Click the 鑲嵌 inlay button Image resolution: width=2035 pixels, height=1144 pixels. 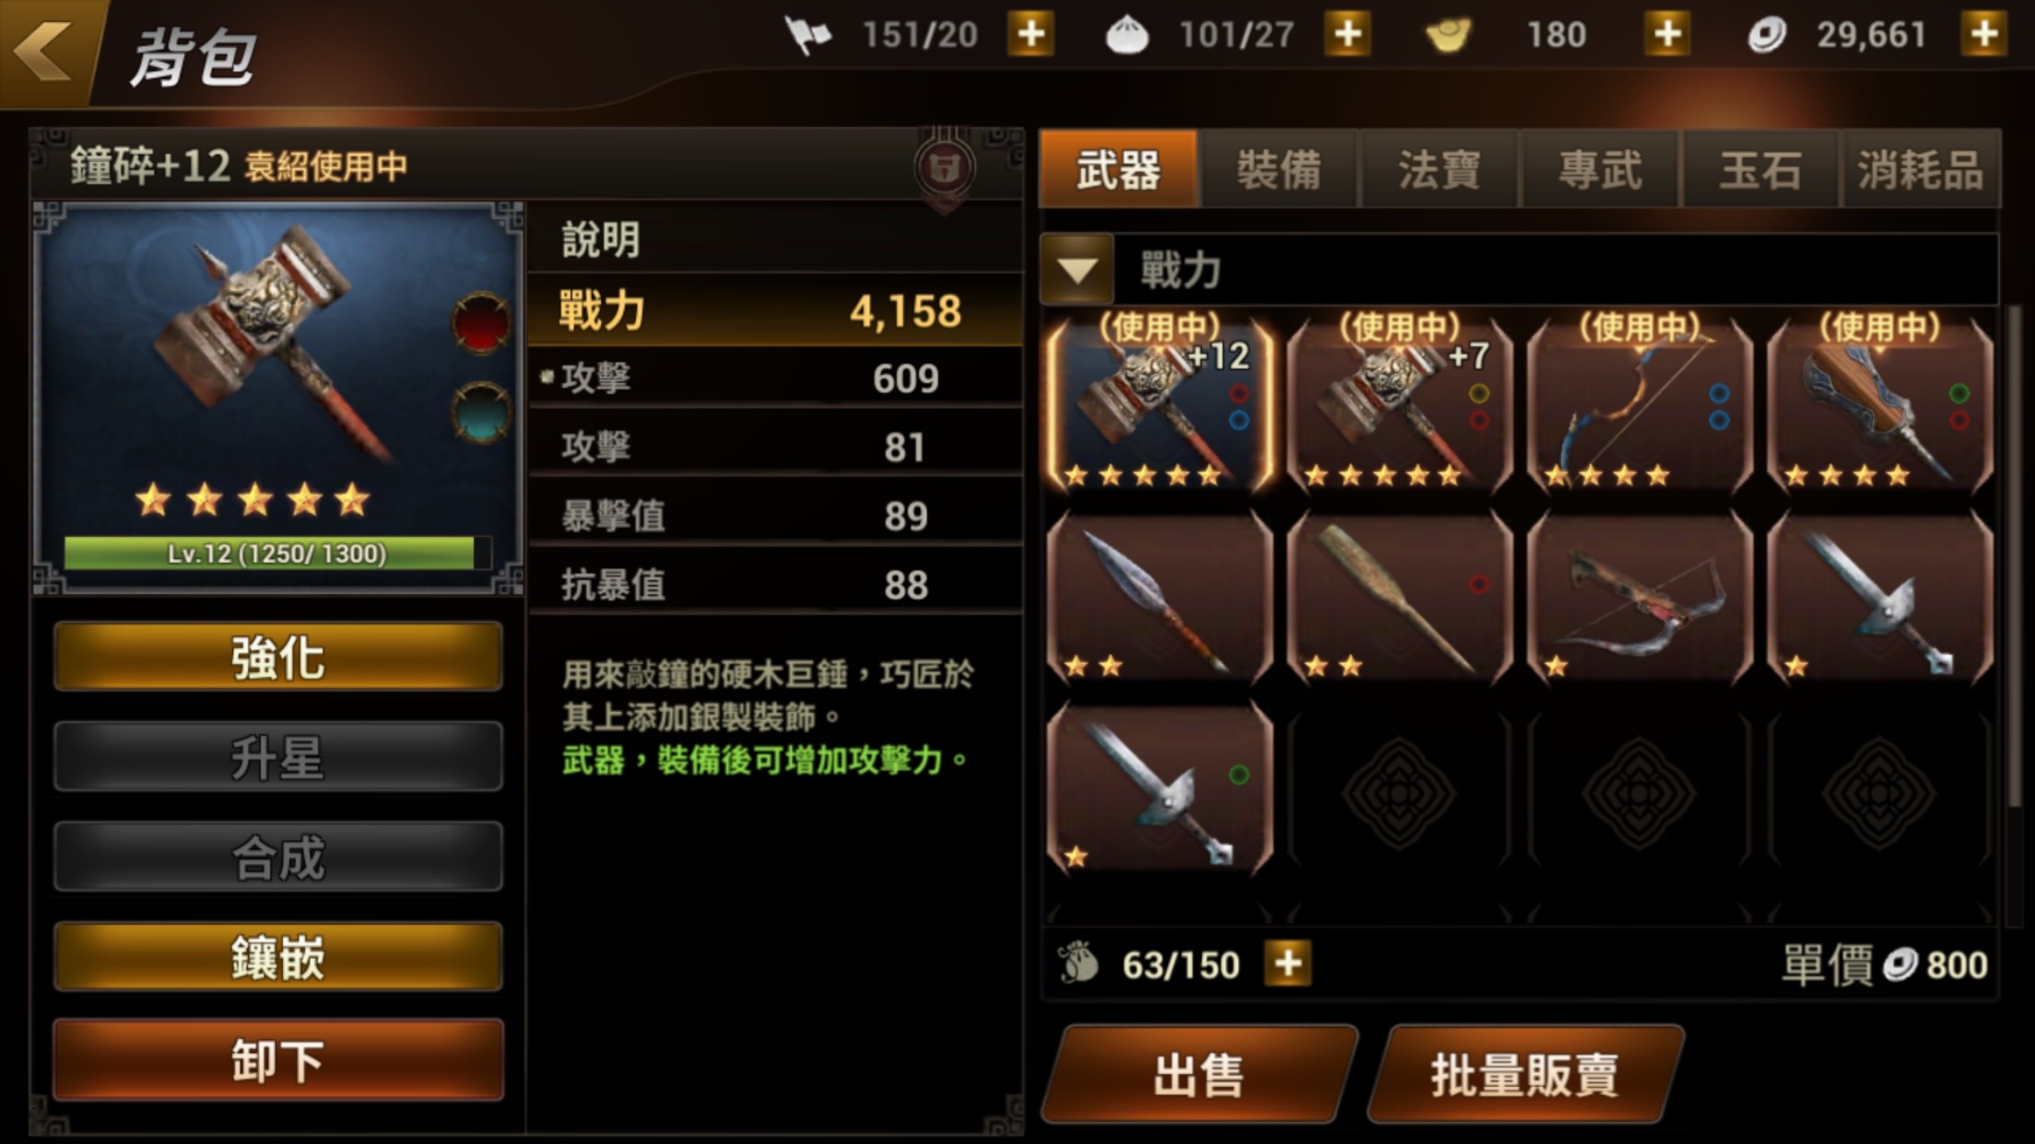(278, 957)
